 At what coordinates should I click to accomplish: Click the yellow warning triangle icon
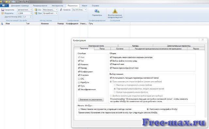pyautogui.click(x=115, y=11)
